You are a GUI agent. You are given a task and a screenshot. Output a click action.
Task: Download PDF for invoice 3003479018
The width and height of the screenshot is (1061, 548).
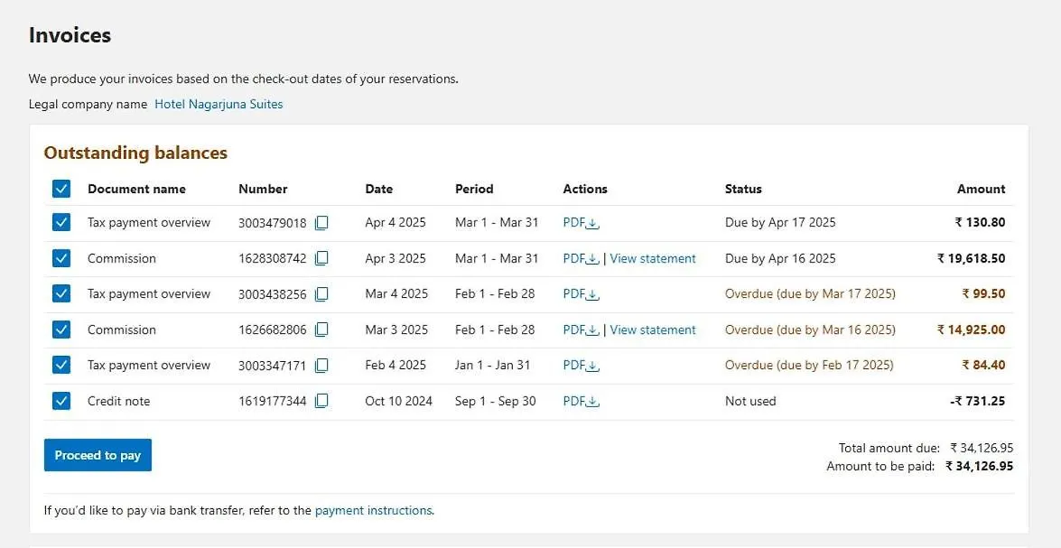point(582,223)
